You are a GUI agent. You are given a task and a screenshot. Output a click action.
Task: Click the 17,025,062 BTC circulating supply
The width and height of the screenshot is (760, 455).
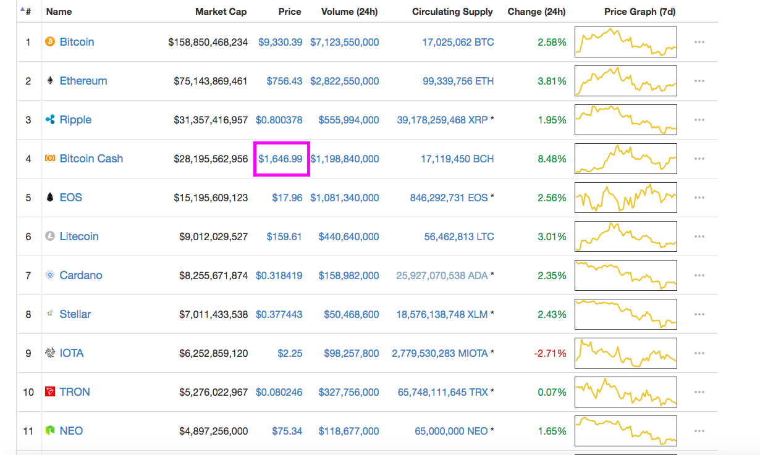click(x=458, y=42)
